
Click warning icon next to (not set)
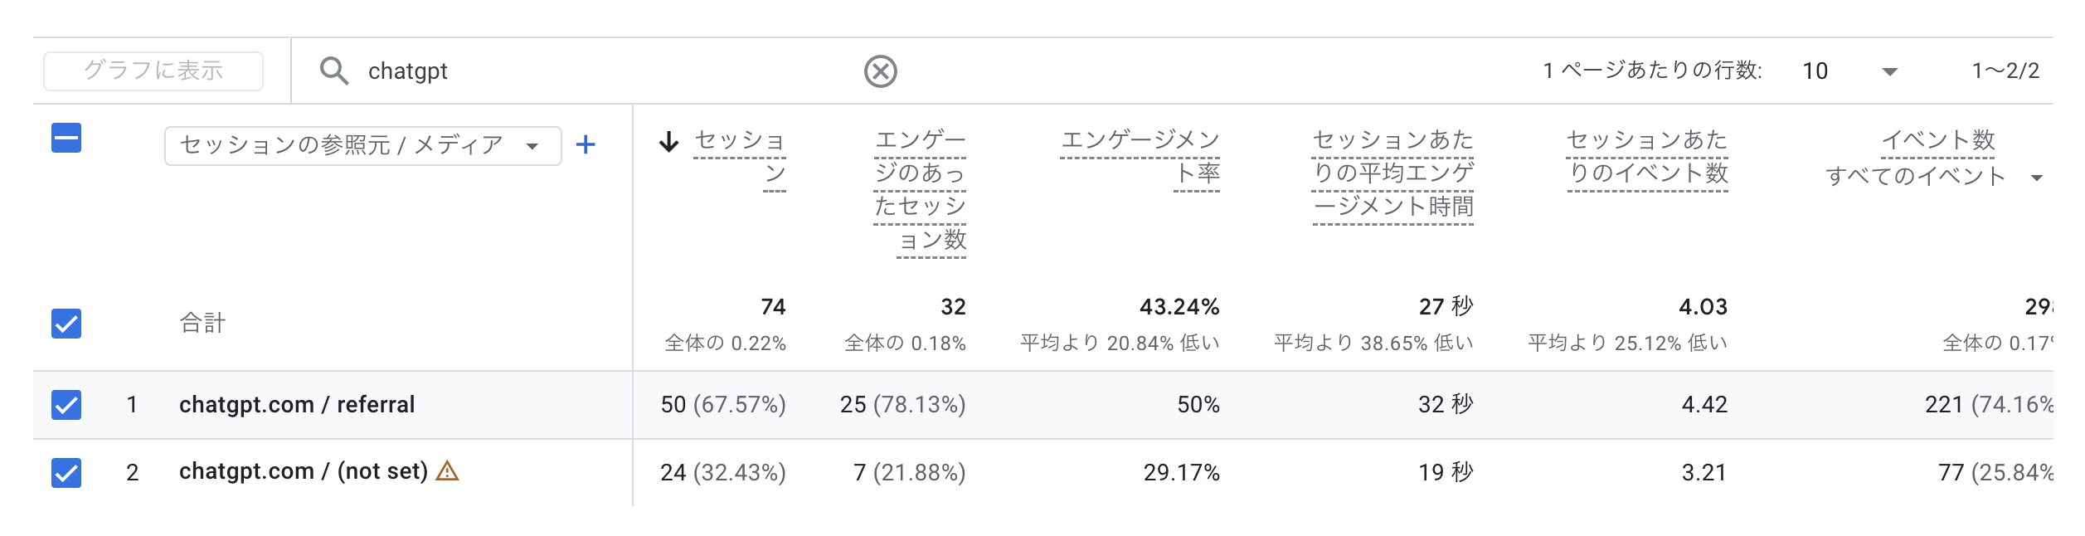point(447,471)
